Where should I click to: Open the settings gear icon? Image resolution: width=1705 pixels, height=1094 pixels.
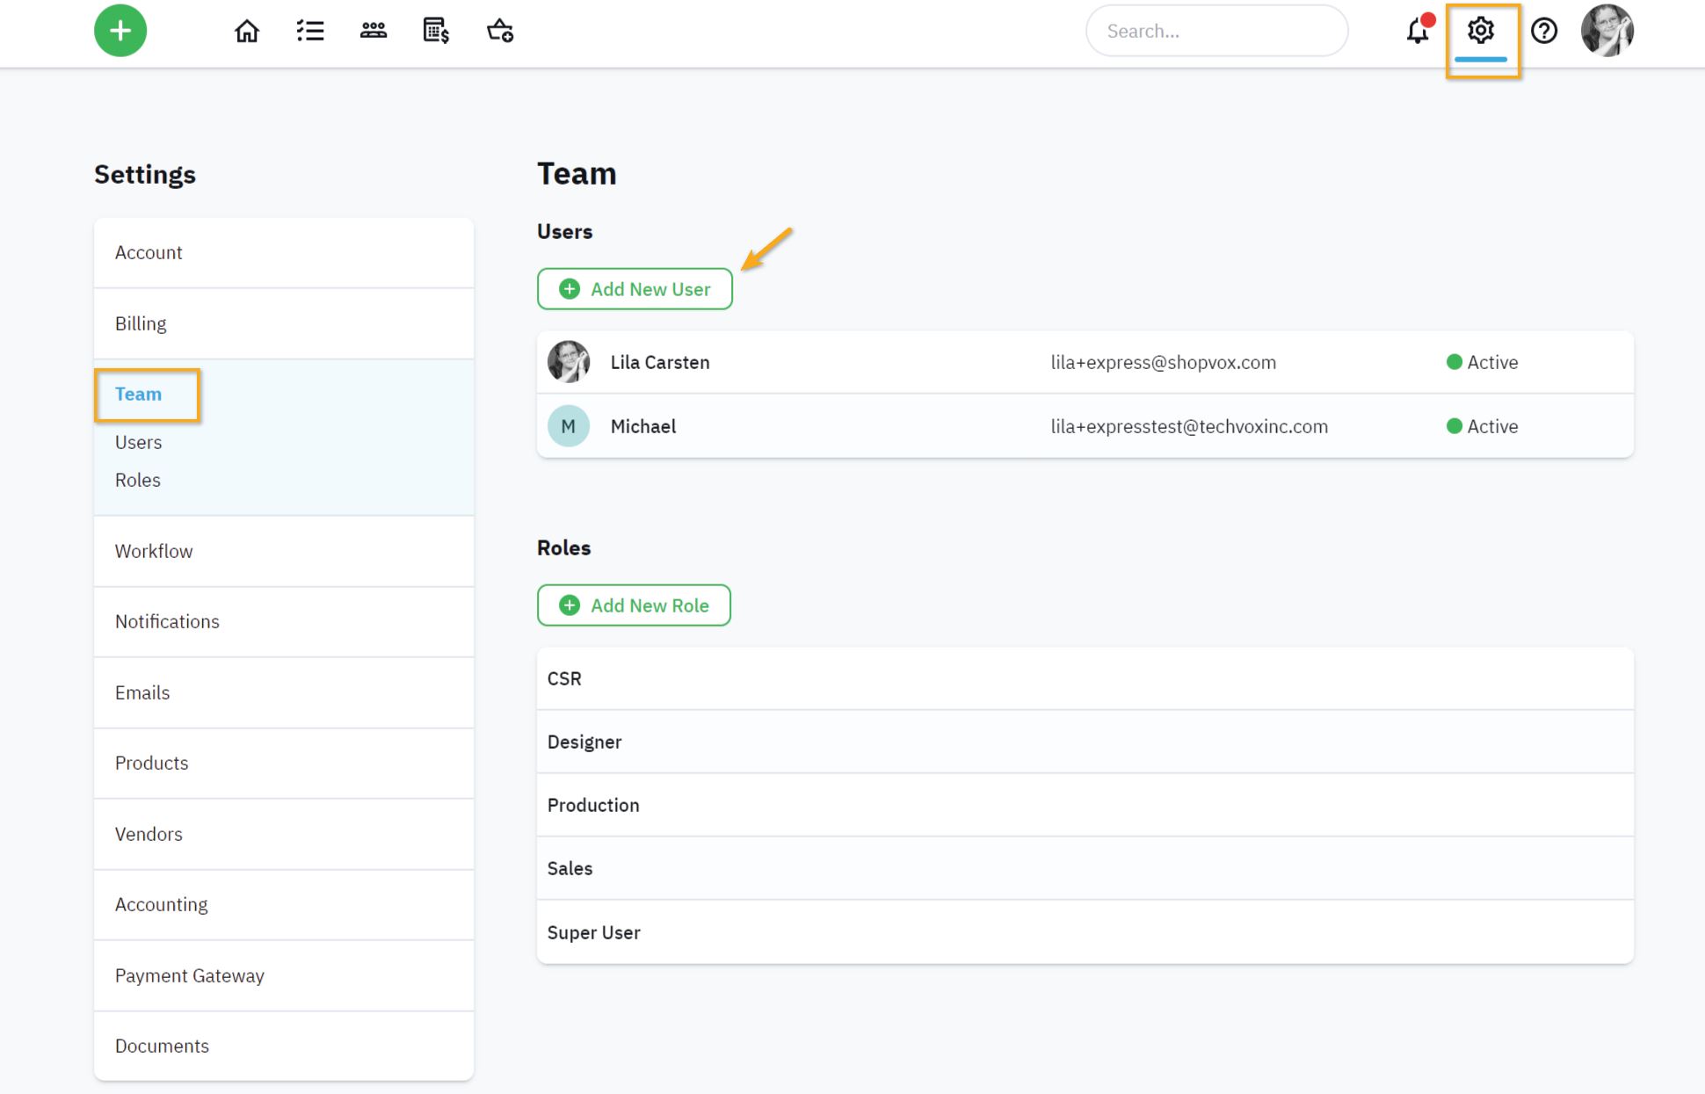pyautogui.click(x=1481, y=31)
